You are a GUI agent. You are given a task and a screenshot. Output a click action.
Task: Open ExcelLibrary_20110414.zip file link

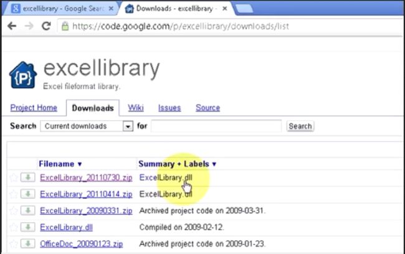(x=86, y=194)
